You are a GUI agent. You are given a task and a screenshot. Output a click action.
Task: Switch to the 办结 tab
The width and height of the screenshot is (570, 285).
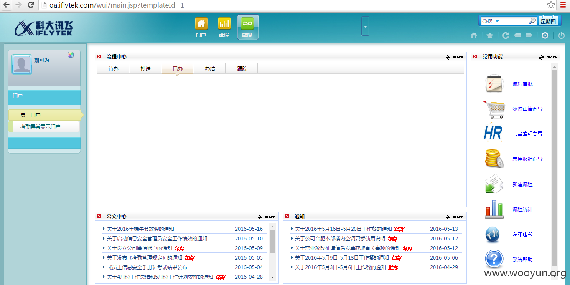tap(210, 68)
